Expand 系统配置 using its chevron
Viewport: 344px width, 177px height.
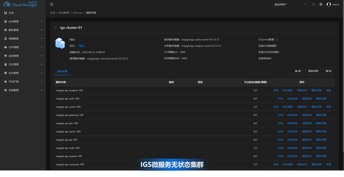[42, 90]
